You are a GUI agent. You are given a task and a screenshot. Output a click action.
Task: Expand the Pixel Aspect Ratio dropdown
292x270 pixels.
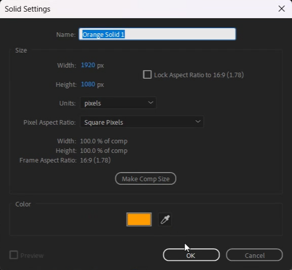point(142,122)
